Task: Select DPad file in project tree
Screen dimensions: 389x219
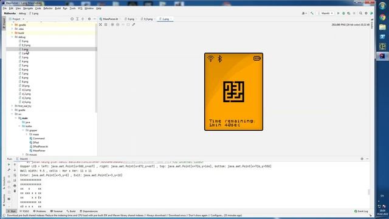Action: click(34, 142)
